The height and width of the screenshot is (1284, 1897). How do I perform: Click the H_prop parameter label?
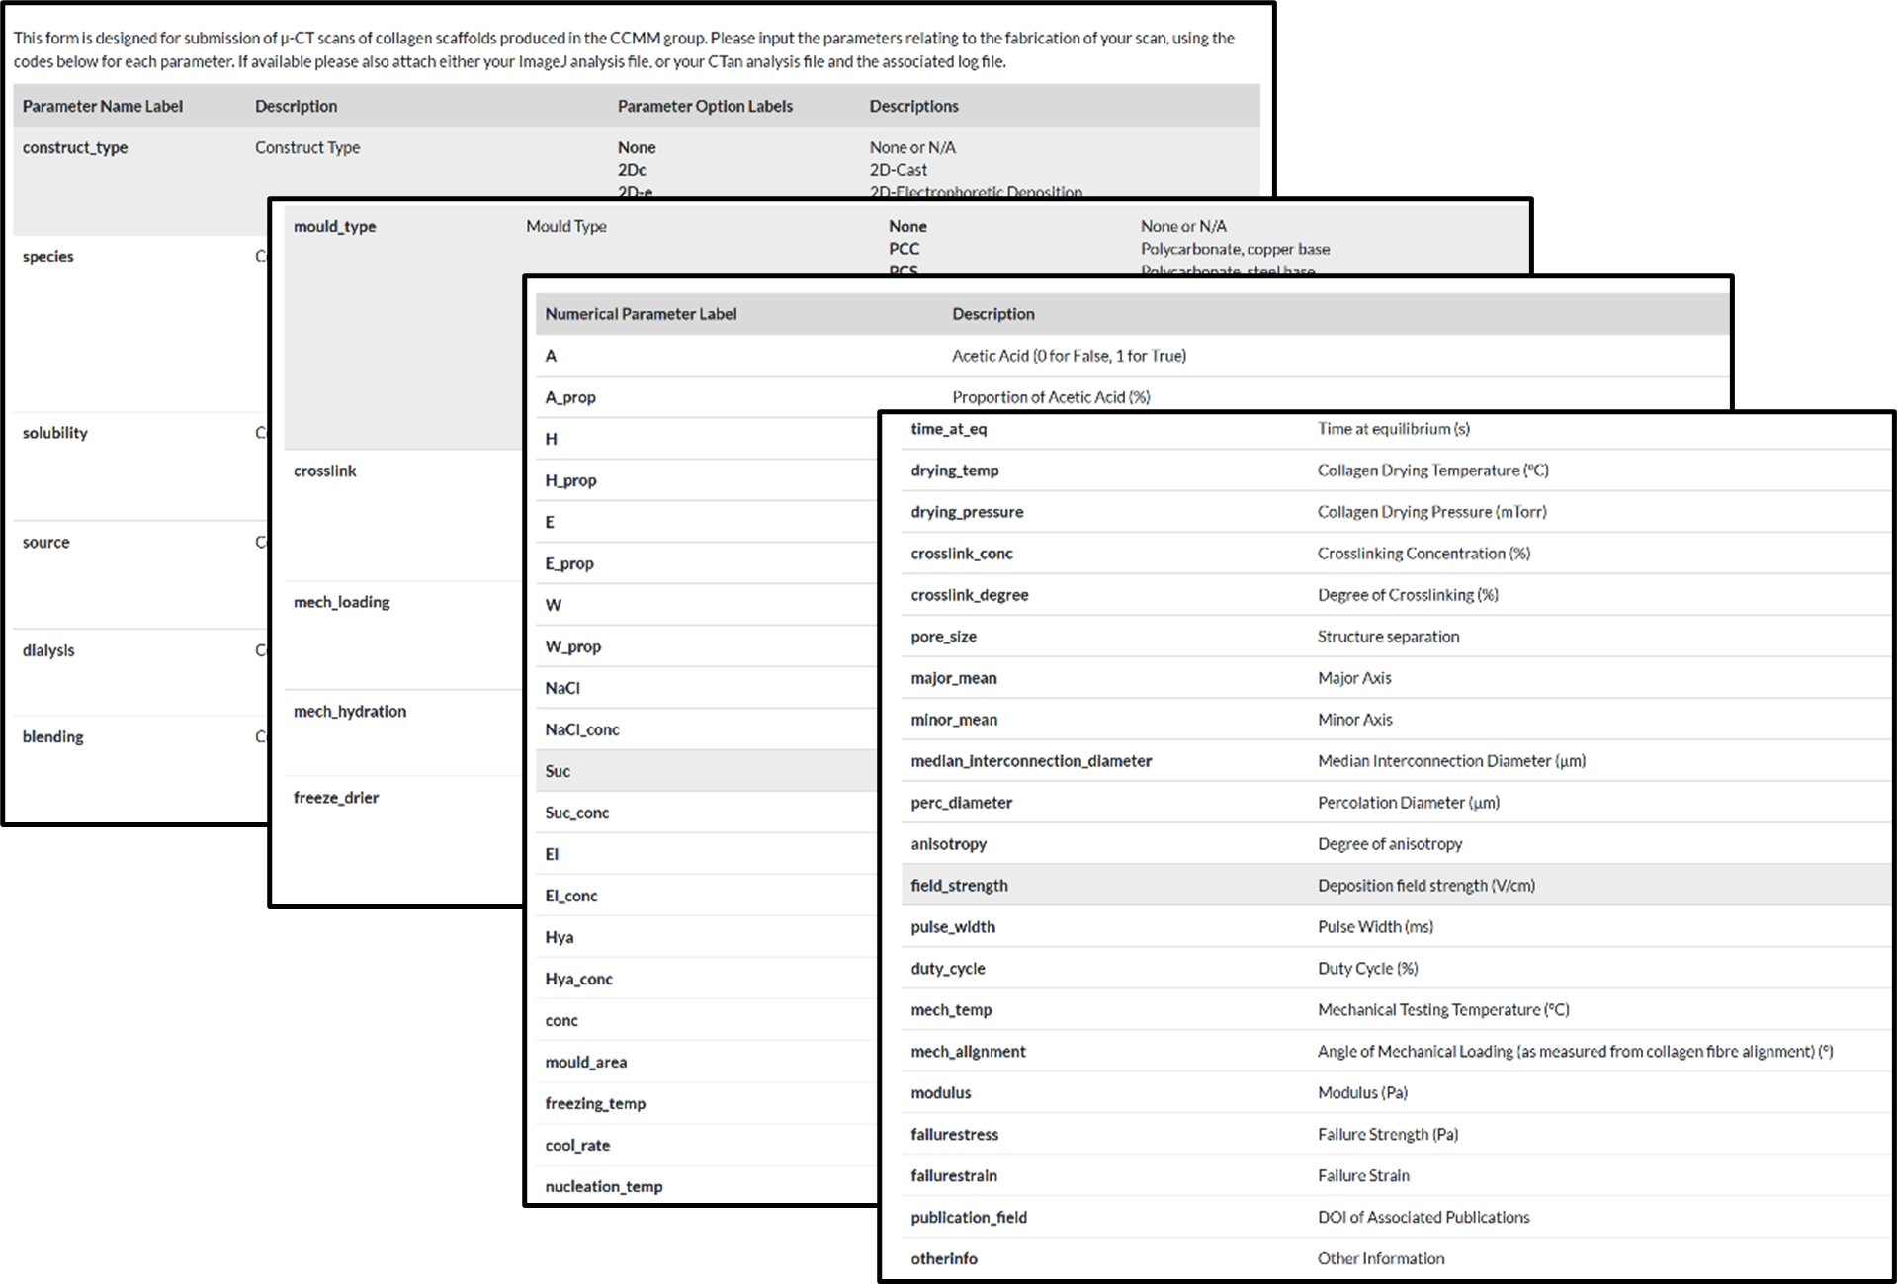pyautogui.click(x=570, y=480)
